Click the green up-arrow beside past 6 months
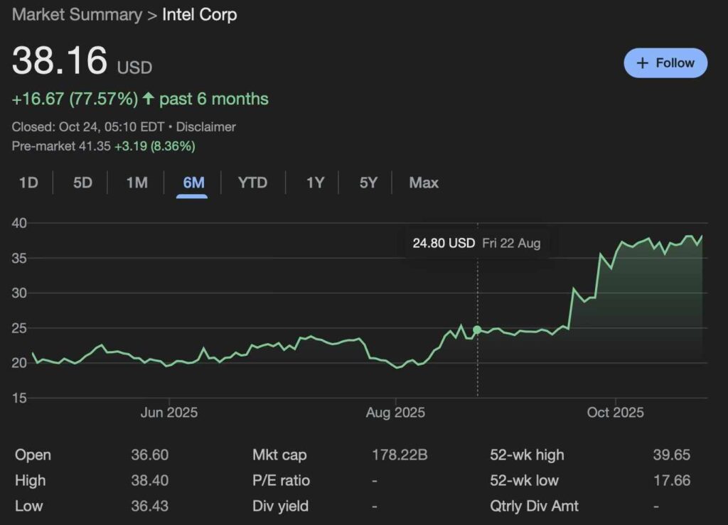The image size is (728, 525). (148, 99)
